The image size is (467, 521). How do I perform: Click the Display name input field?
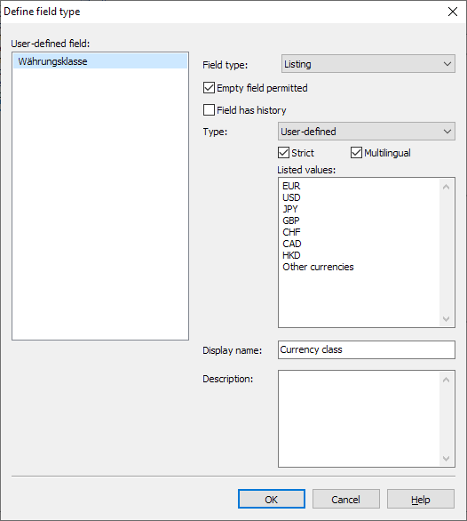pos(367,350)
